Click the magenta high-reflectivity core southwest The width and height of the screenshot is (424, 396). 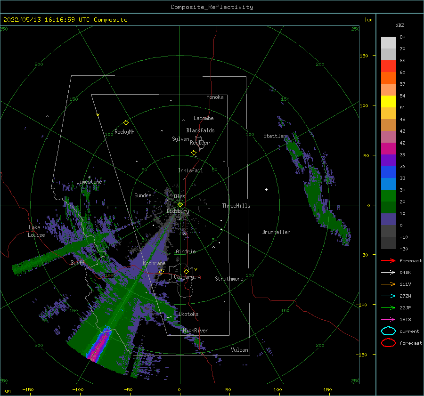click(100, 346)
